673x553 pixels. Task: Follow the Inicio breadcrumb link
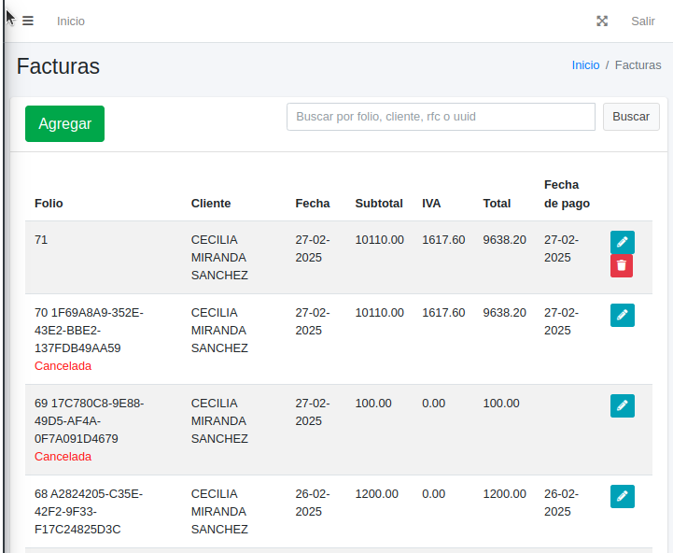point(585,65)
